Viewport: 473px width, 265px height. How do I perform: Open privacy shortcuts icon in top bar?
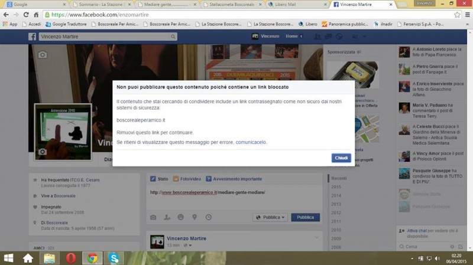pyautogui.click(x=355, y=37)
